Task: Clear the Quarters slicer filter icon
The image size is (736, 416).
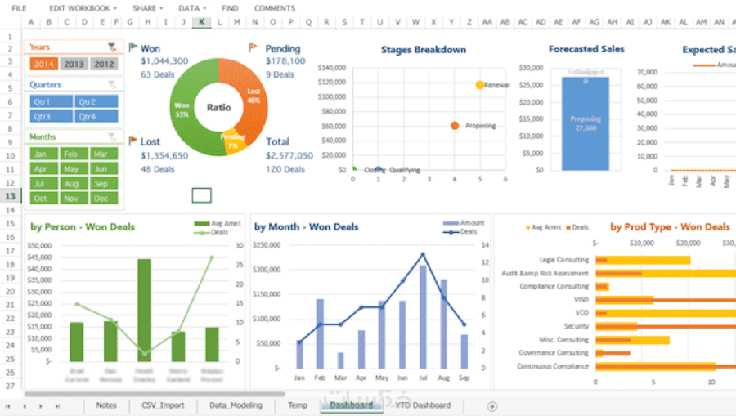Action: pyautogui.click(x=112, y=84)
